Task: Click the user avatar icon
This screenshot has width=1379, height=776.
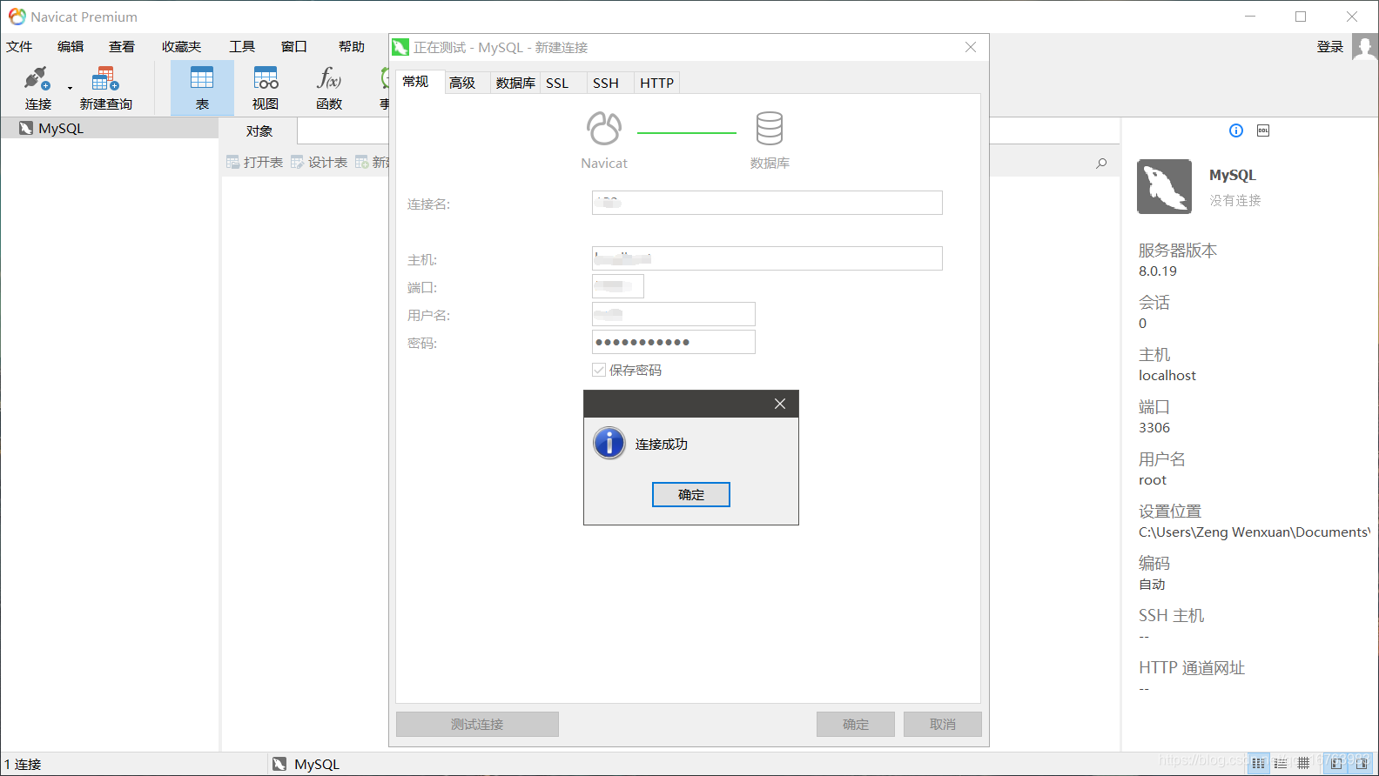Action: tap(1364, 47)
